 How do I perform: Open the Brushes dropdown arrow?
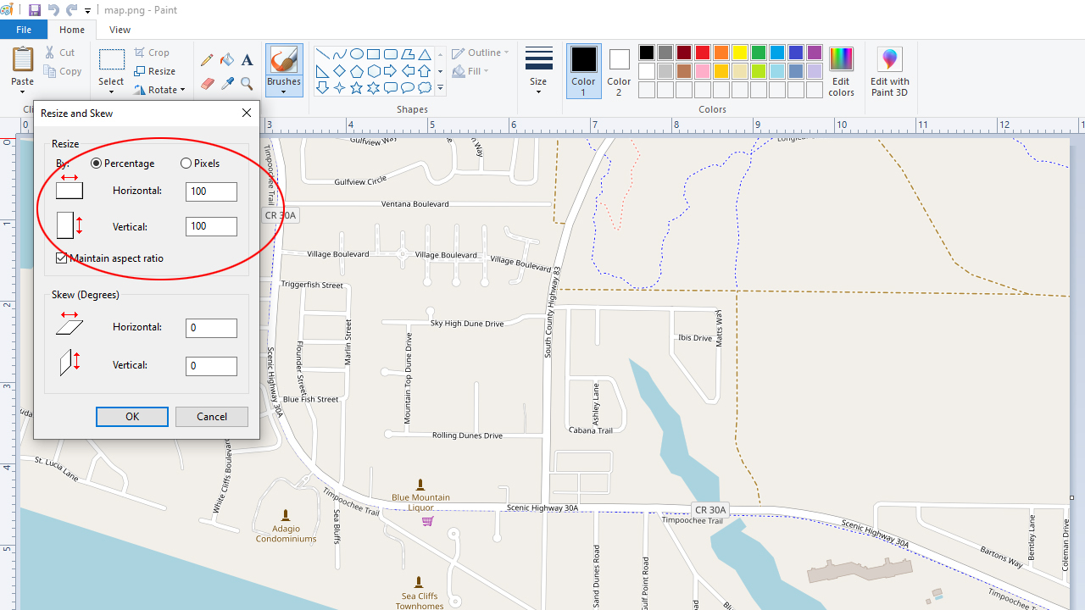(284, 91)
